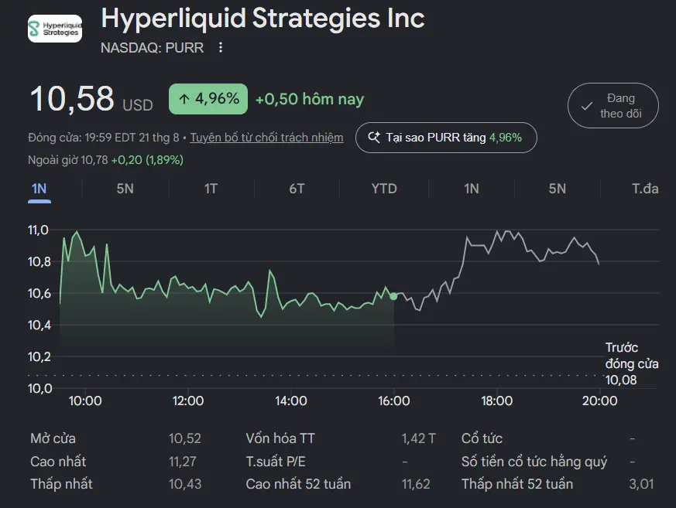Select the first 1N range tab
Screen dimensions: 676x508
pos(39,189)
